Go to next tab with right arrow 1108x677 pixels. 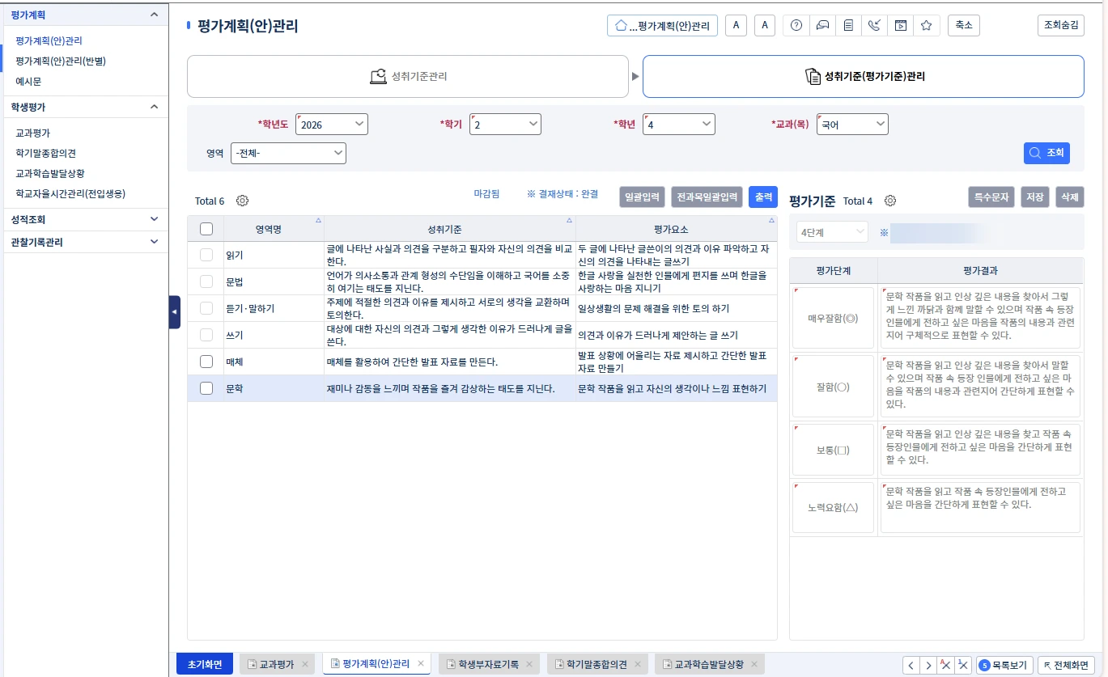click(929, 665)
